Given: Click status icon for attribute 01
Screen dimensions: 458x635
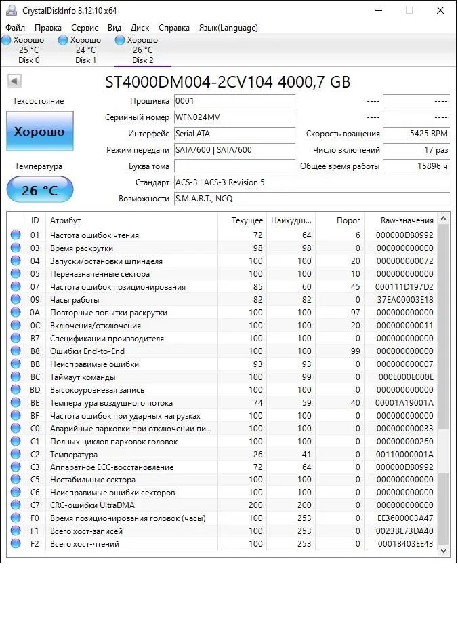Looking at the screenshot, I should [16, 235].
